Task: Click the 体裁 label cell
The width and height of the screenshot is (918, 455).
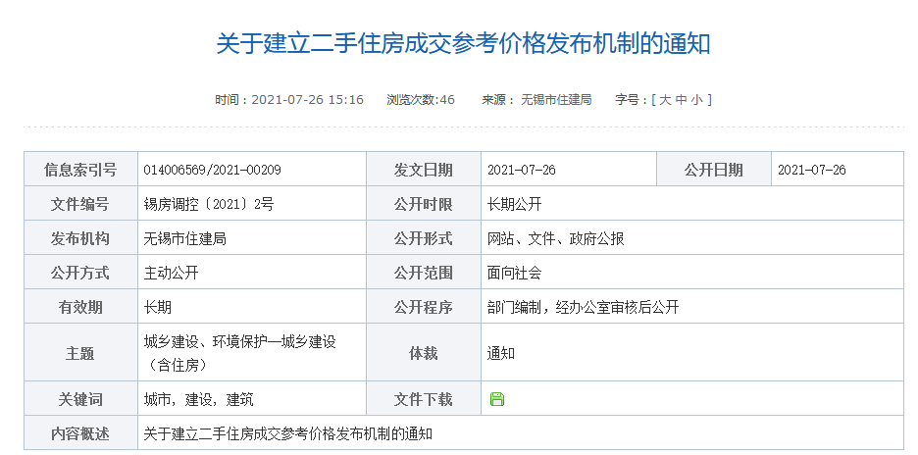Action: pos(424,352)
